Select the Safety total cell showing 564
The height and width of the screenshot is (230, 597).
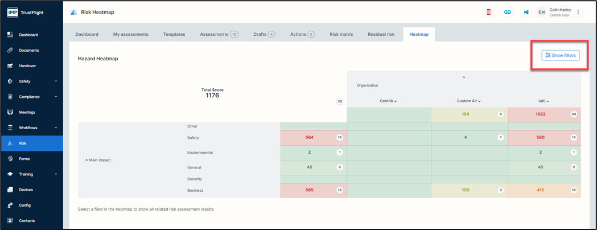pos(313,137)
